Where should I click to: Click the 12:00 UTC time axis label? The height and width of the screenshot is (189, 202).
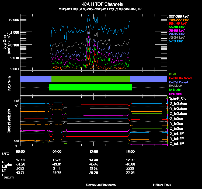pos(93,151)
